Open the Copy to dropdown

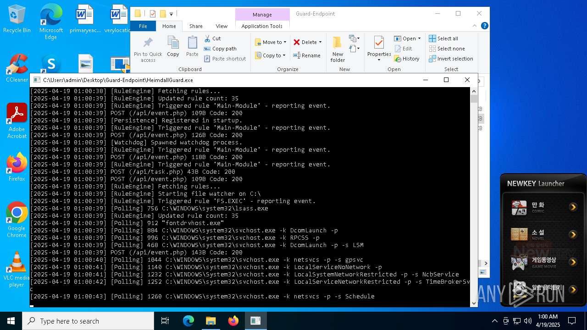coord(271,55)
